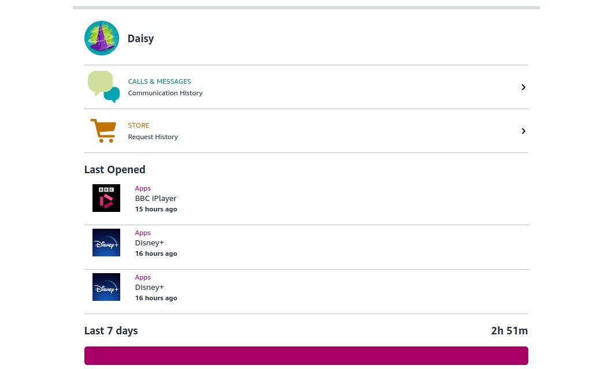This screenshot has width=615, height=369.
Task: Click the Daisy profile name
Action: click(x=140, y=39)
